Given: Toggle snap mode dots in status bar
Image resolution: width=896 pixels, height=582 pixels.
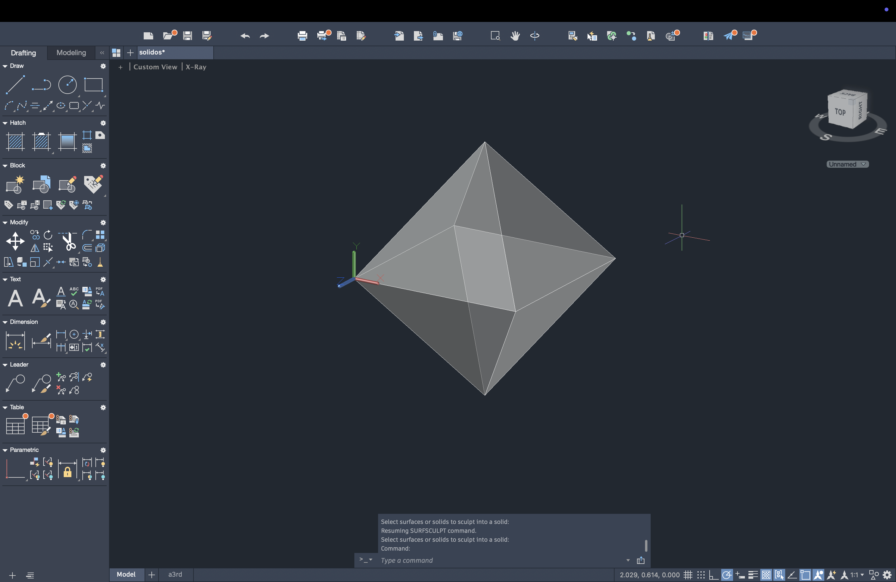Looking at the screenshot, I should point(701,575).
